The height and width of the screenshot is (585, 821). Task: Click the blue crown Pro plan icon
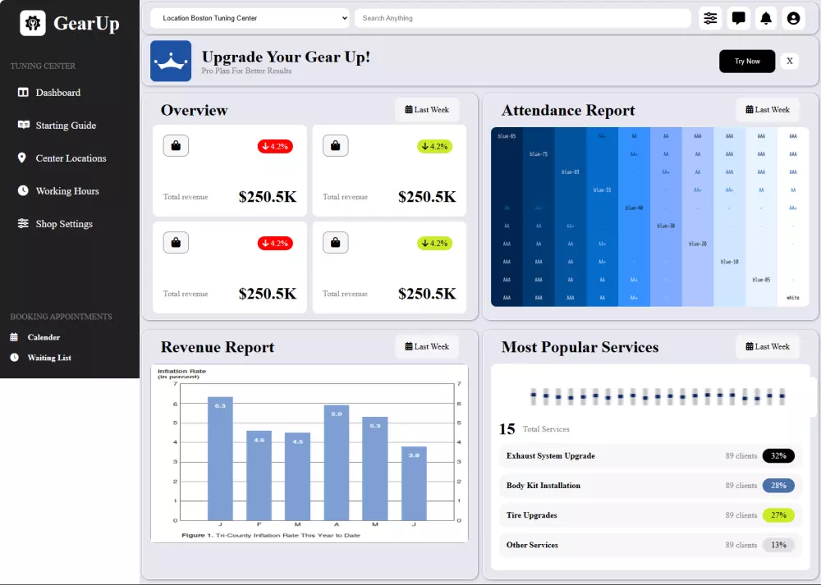[x=171, y=61]
